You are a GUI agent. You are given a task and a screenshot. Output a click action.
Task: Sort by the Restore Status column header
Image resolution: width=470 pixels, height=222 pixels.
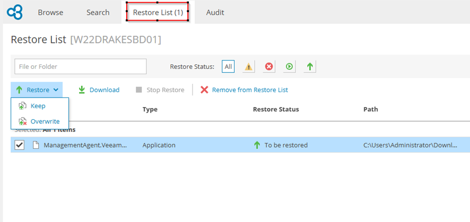pos(276,110)
